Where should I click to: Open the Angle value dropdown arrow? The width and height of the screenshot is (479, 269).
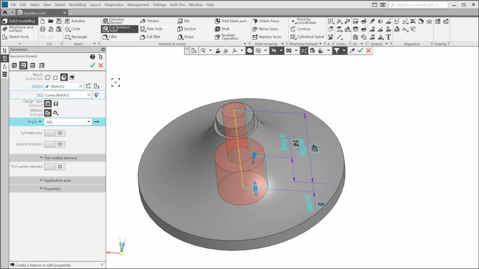pyautogui.click(x=89, y=122)
